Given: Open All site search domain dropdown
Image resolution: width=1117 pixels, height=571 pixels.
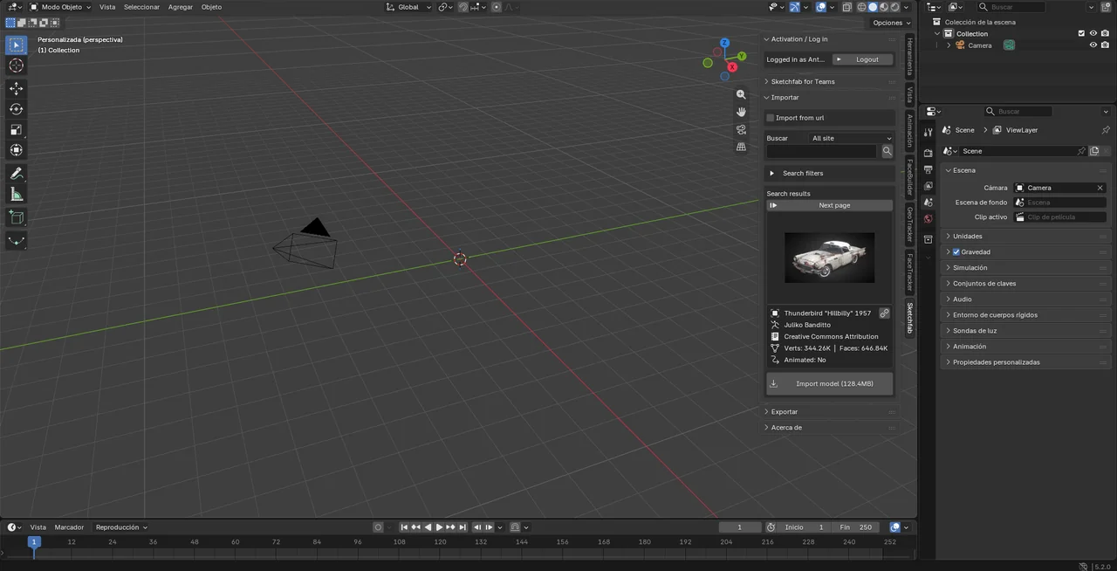Looking at the screenshot, I should point(851,138).
